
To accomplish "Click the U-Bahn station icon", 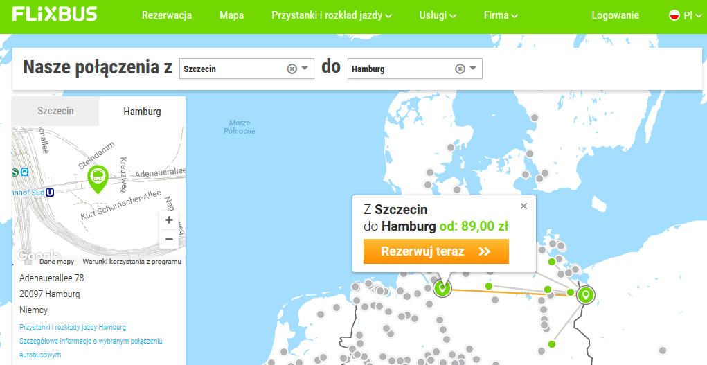I will coord(50,193).
